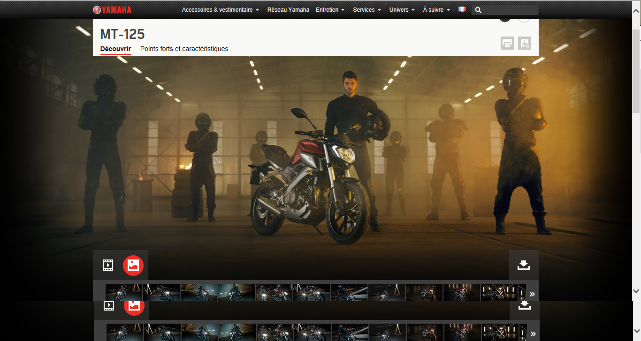Click the French flag language icon
This screenshot has height=341, width=641.
pyautogui.click(x=462, y=9)
